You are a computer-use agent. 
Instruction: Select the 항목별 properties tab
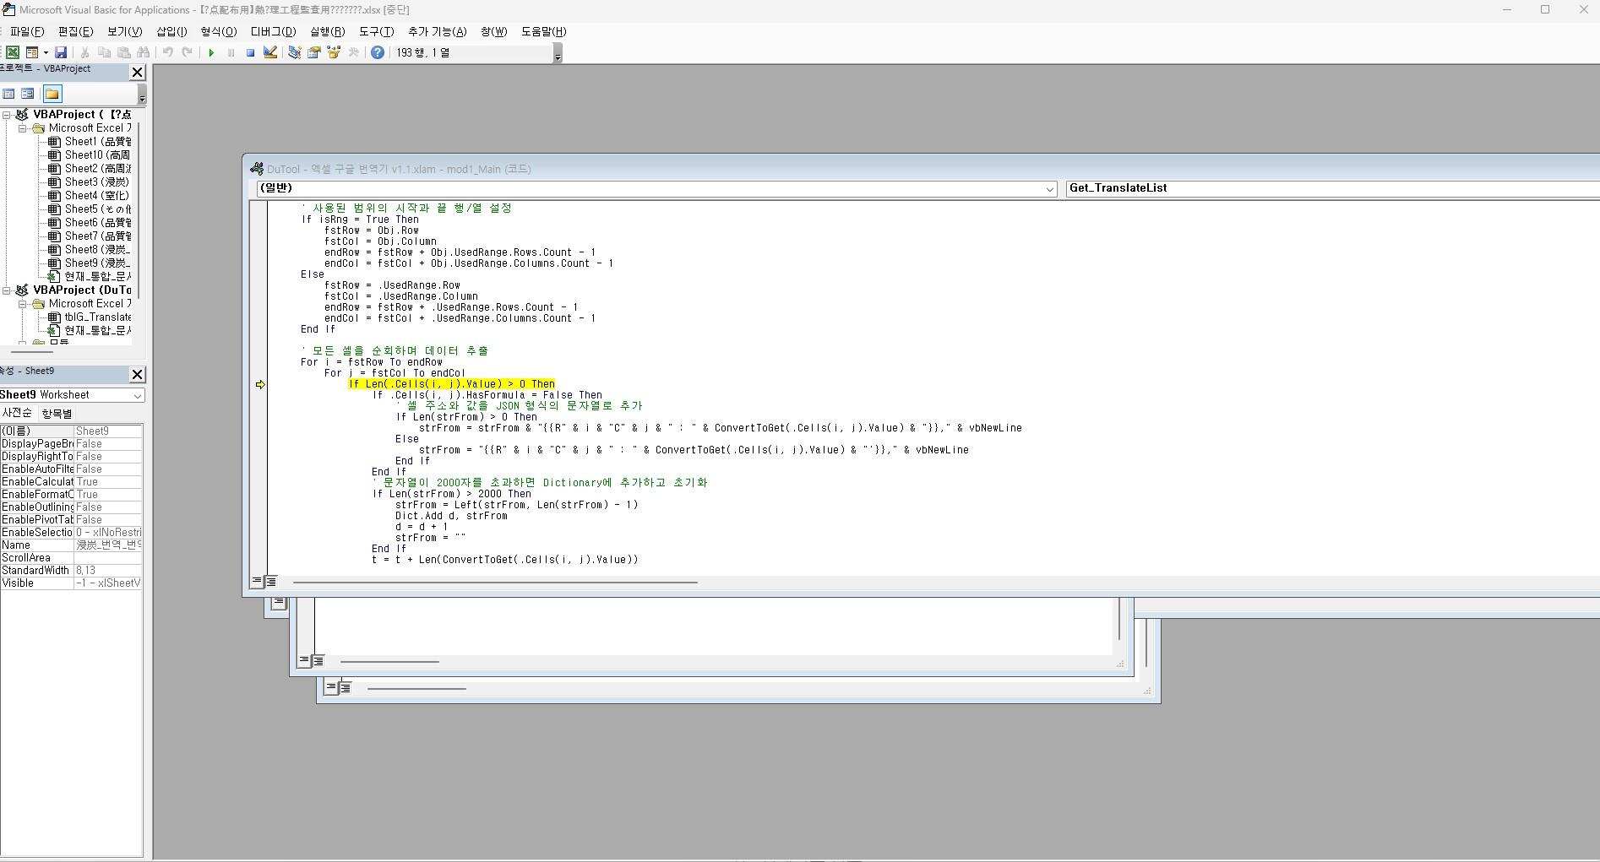pyautogui.click(x=57, y=414)
